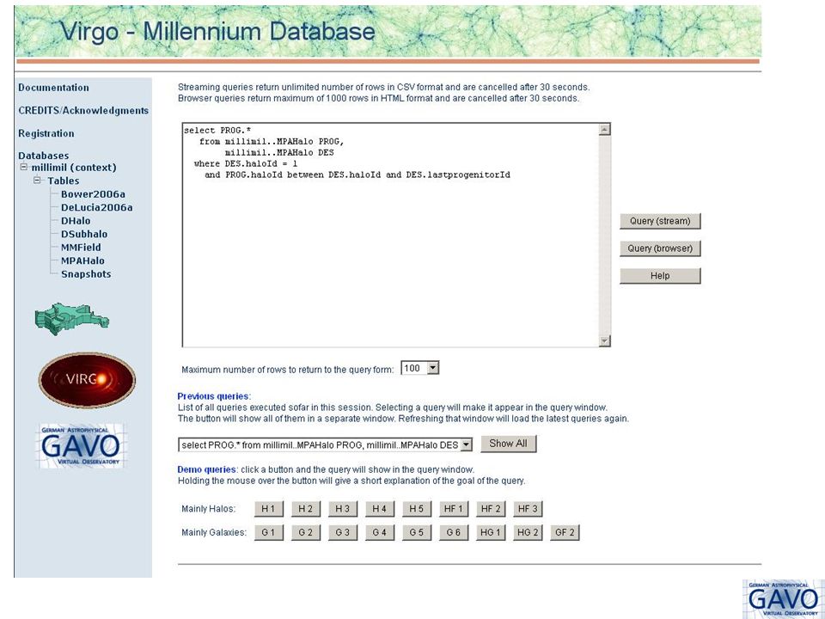Run the query with Query (stream)
The image size is (825, 619).
pyautogui.click(x=660, y=221)
